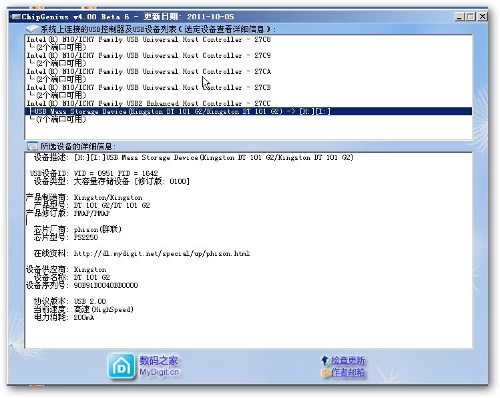Click the DT 101 G2/DT 101 G2 model value
The width and height of the screenshot is (500, 398).
(111, 205)
